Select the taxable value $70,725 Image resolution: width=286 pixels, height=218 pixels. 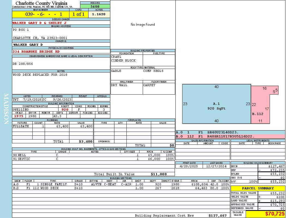[x=275, y=214]
